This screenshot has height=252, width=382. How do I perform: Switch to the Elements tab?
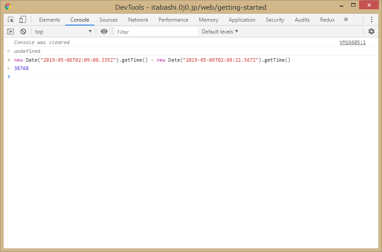coord(49,20)
